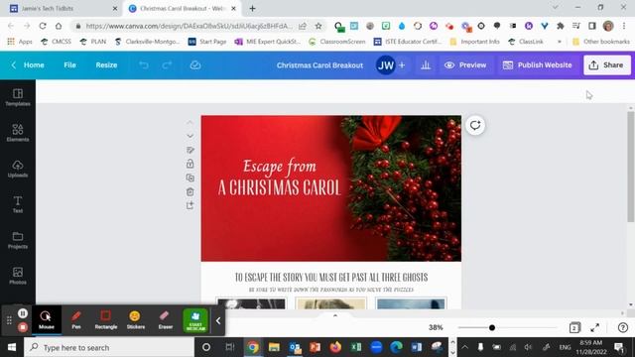
Task: Adjust the zoom slider handle
Action: [x=492, y=327]
